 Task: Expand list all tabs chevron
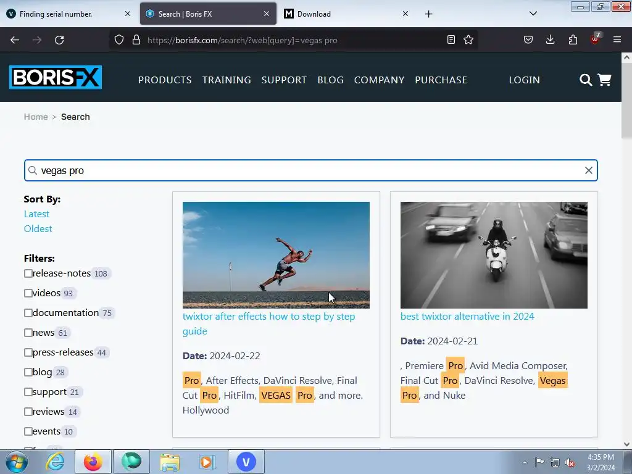(x=533, y=14)
